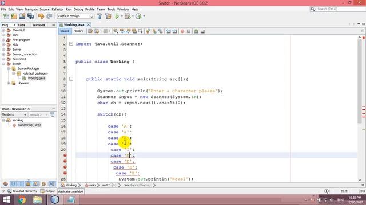Click the Find Previous Occurrence icon
This screenshot has width=366, height=205.
[122, 31]
